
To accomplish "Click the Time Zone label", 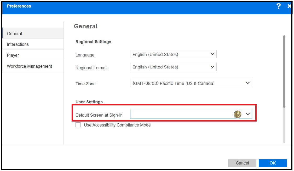I will 86,84.
